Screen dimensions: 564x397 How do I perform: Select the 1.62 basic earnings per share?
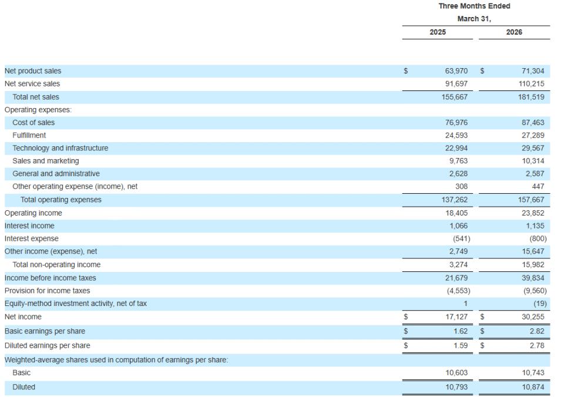[x=461, y=331]
